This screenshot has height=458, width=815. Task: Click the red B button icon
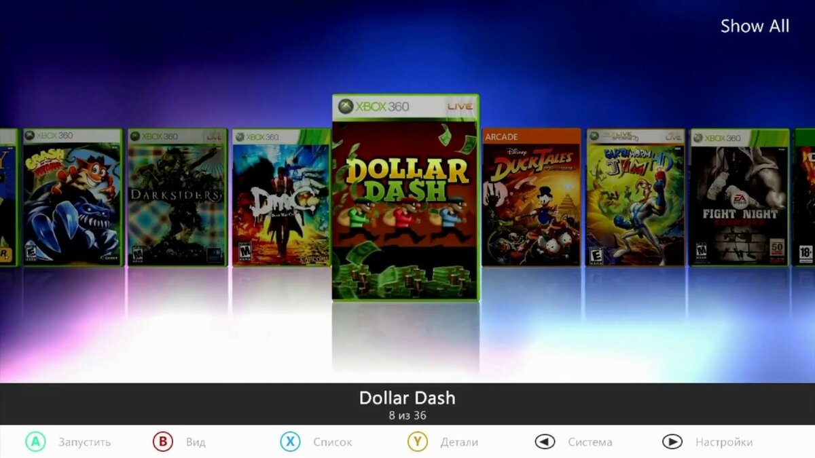coord(162,442)
